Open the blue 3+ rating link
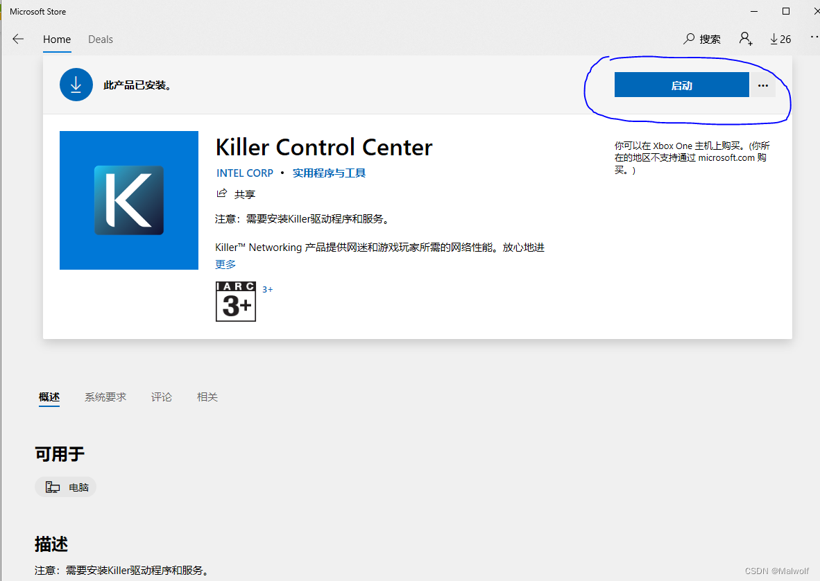Image resolution: width=820 pixels, height=581 pixels. click(267, 289)
